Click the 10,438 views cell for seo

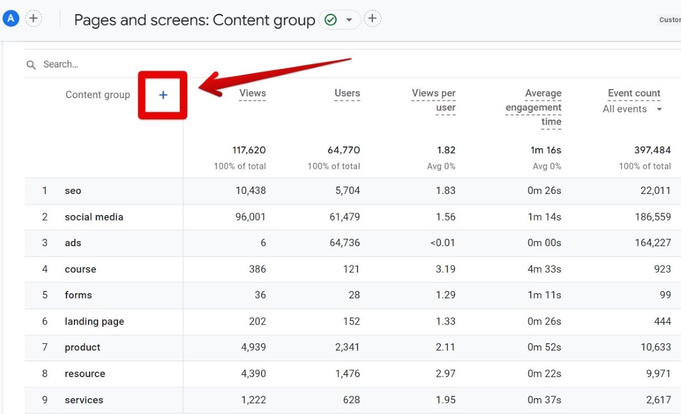click(x=251, y=191)
